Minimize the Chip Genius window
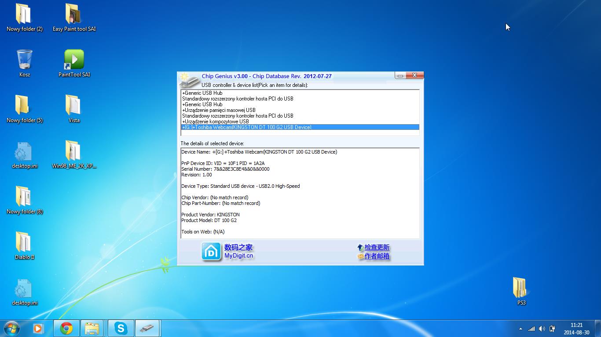 pos(400,75)
